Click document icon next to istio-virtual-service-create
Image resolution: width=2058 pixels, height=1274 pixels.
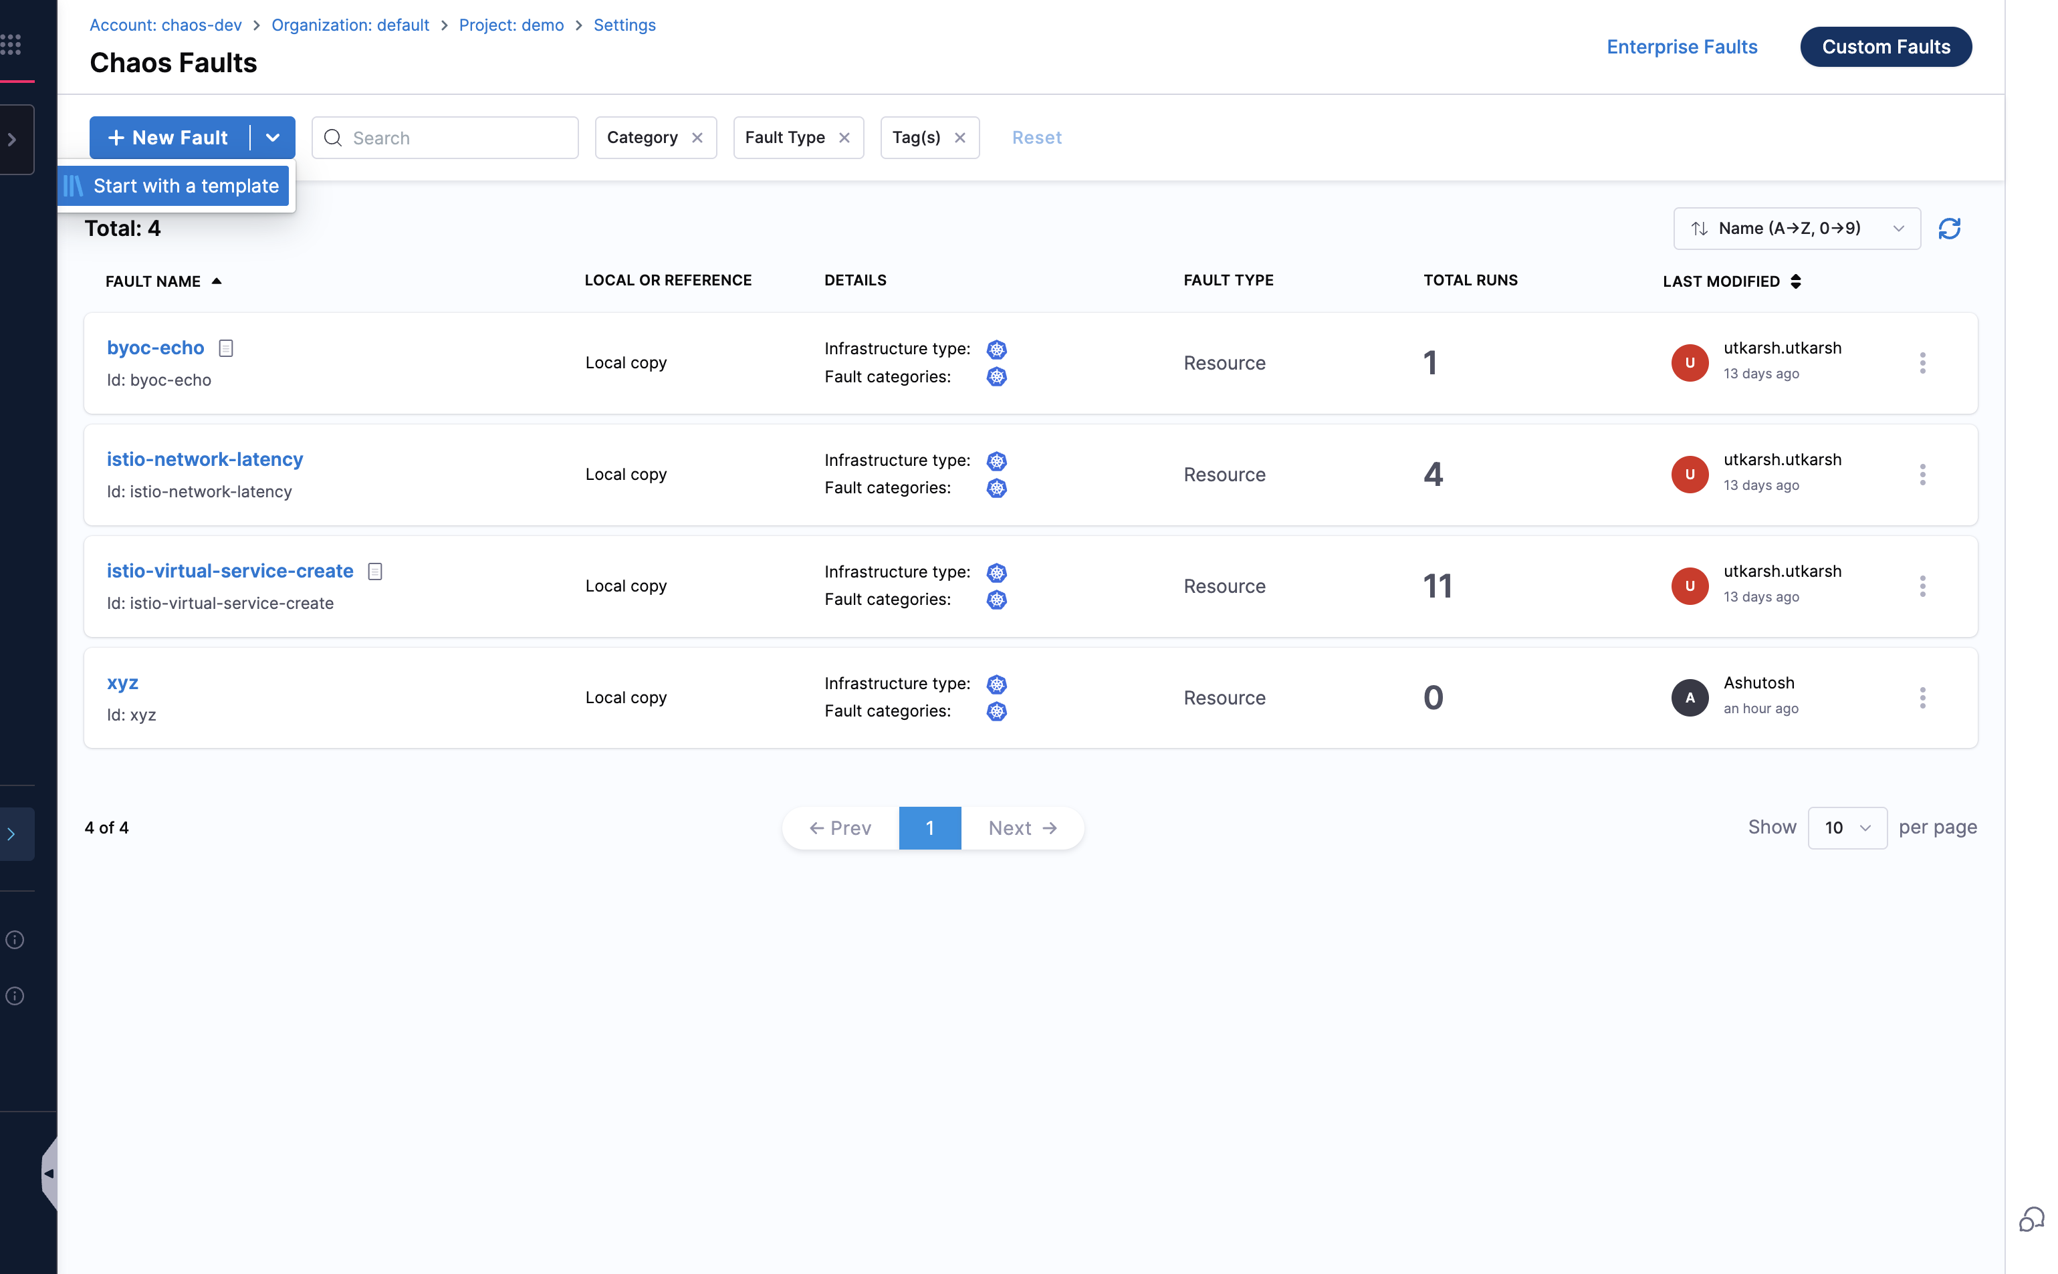pos(375,571)
